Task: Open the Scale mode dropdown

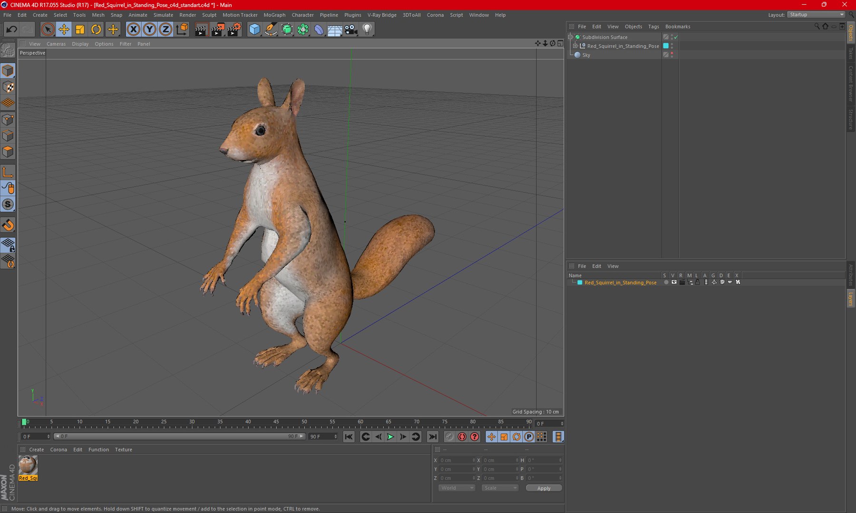Action: [499, 488]
